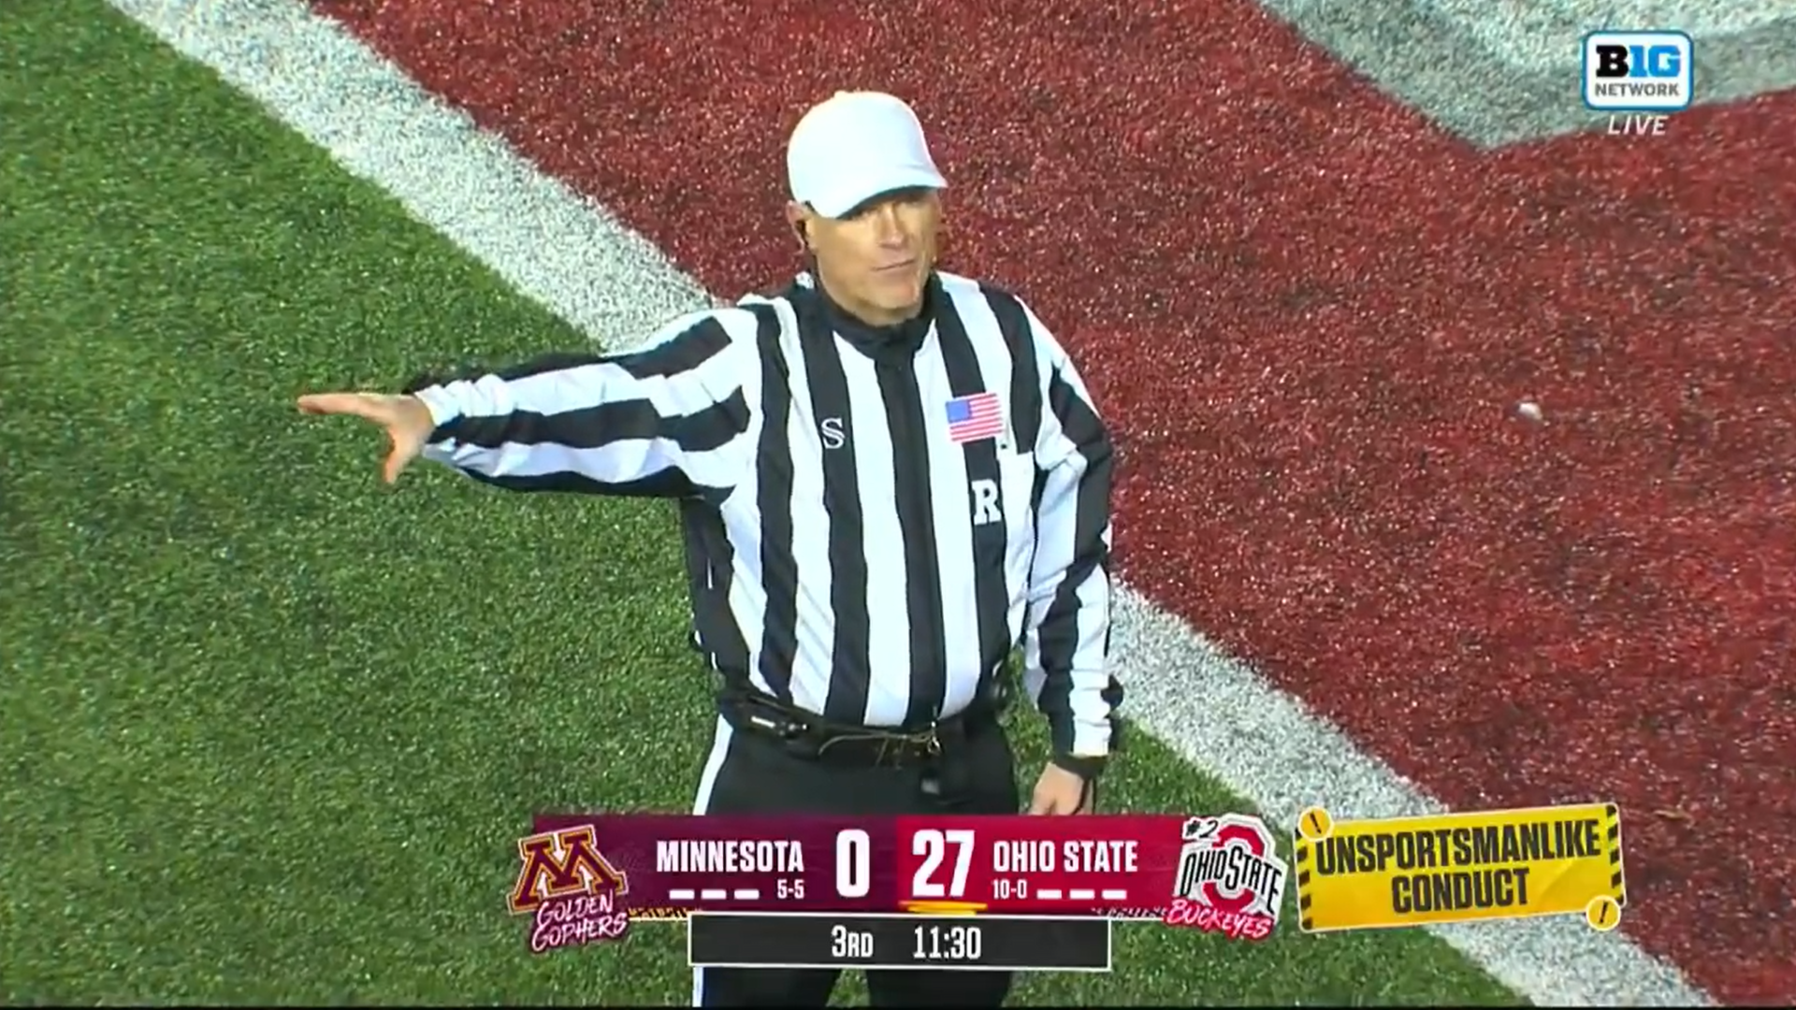Click Ohio State's score of 27

942,864
